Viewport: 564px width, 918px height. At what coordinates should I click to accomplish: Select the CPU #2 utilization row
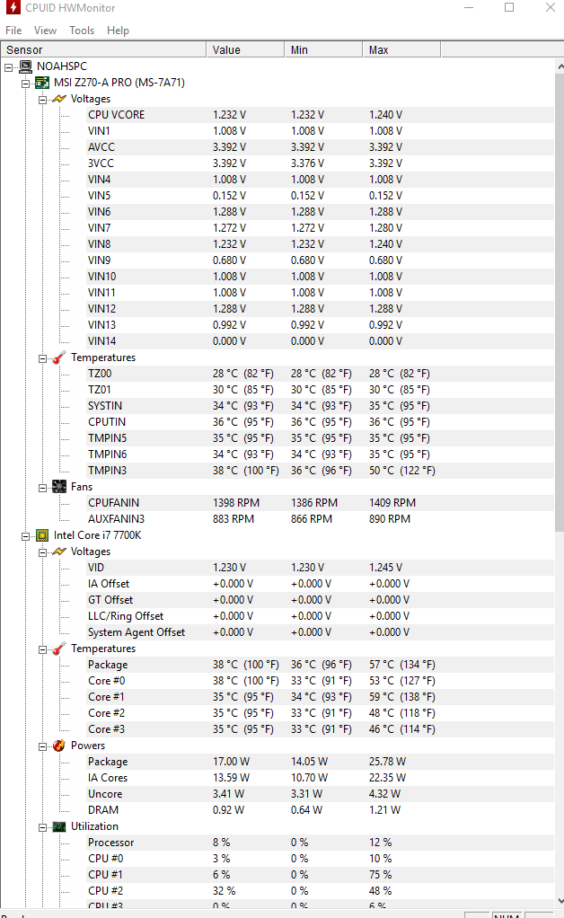coord(320,890)
